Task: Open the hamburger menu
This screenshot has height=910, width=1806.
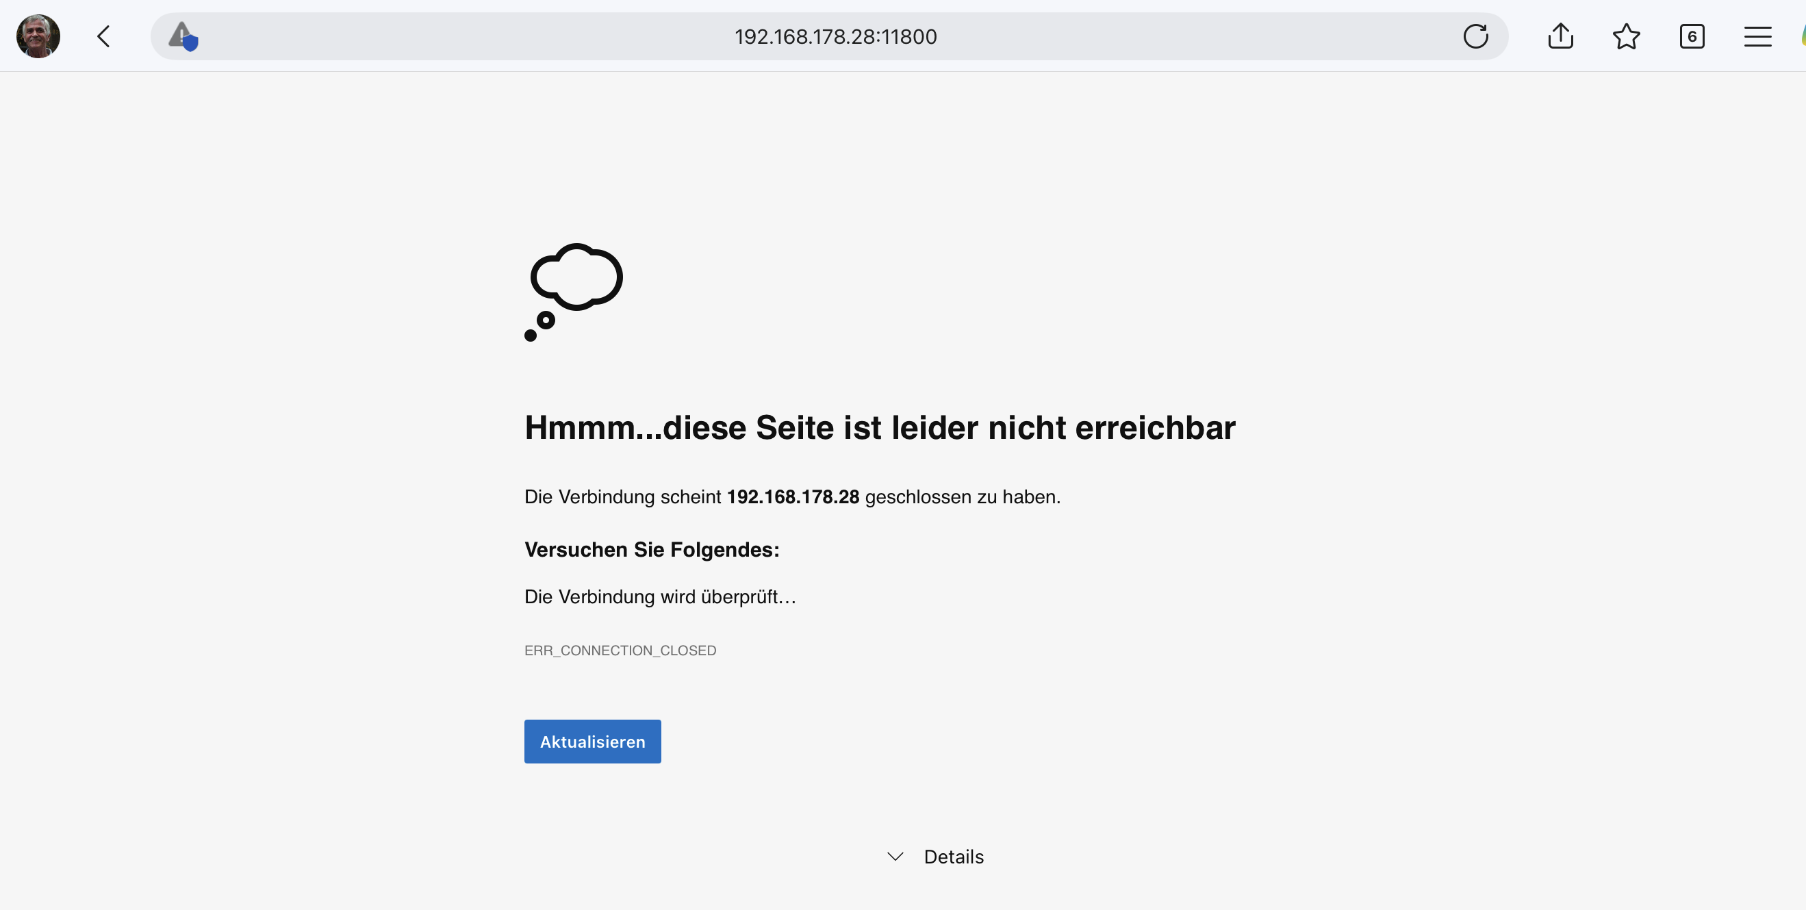Action: click(1757, 36)
